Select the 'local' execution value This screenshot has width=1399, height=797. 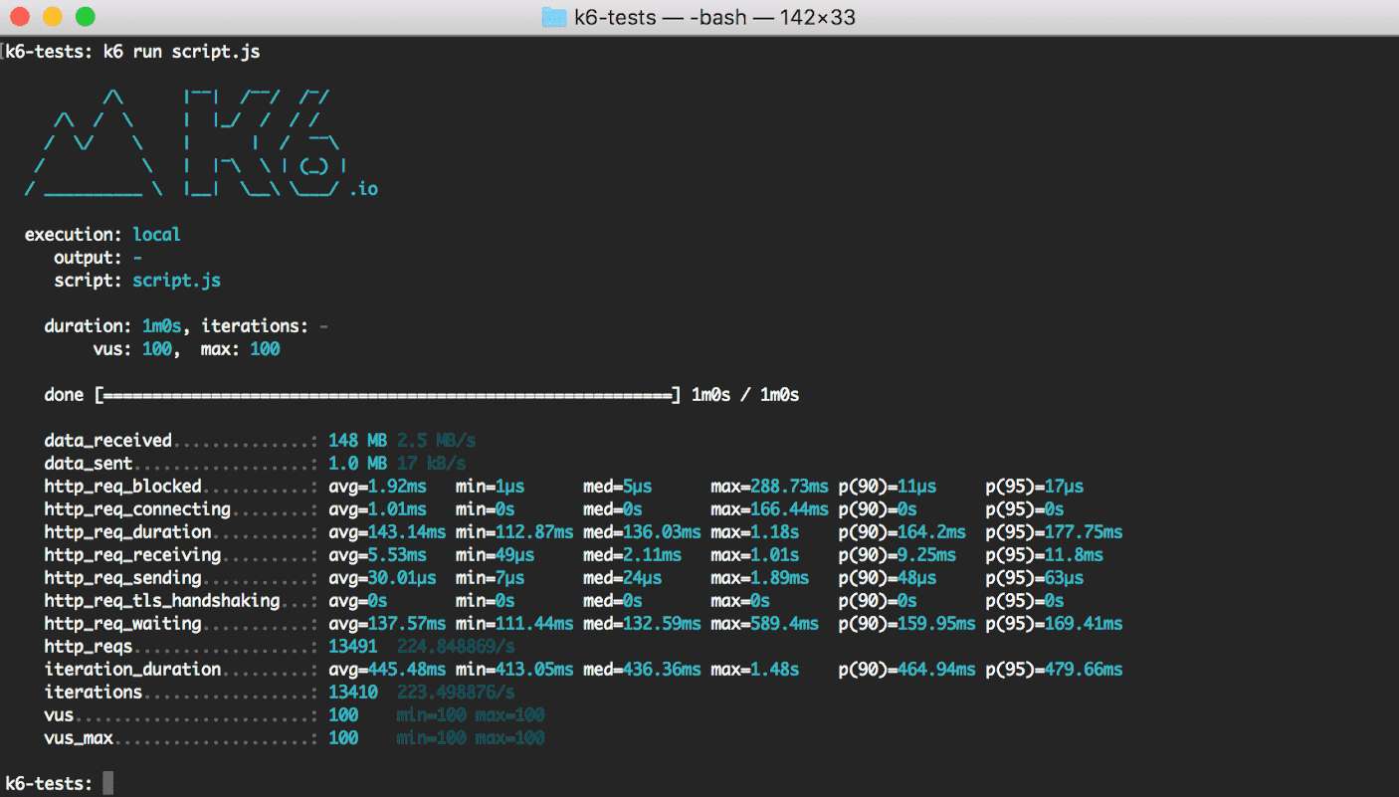tap(156, 235)
